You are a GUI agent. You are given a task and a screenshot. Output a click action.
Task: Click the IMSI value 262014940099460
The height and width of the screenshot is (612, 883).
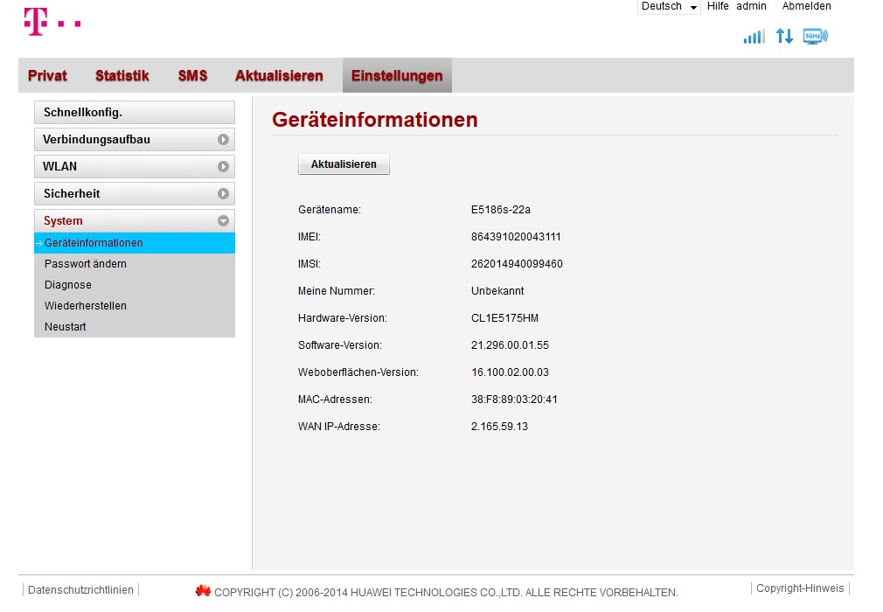[x=517, y=263]
